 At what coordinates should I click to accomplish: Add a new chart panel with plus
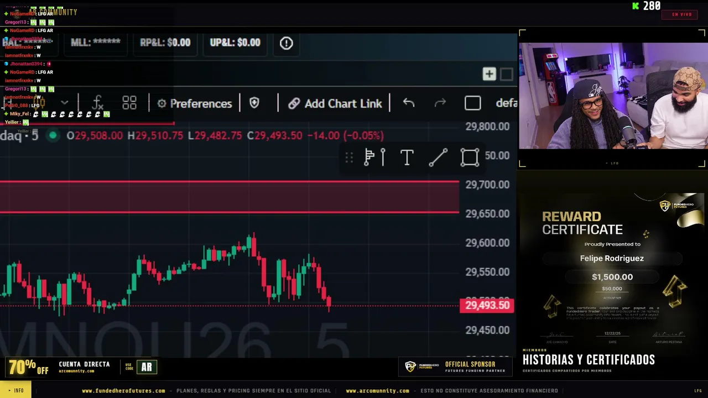pyautogui.click(x=489, y=74)
